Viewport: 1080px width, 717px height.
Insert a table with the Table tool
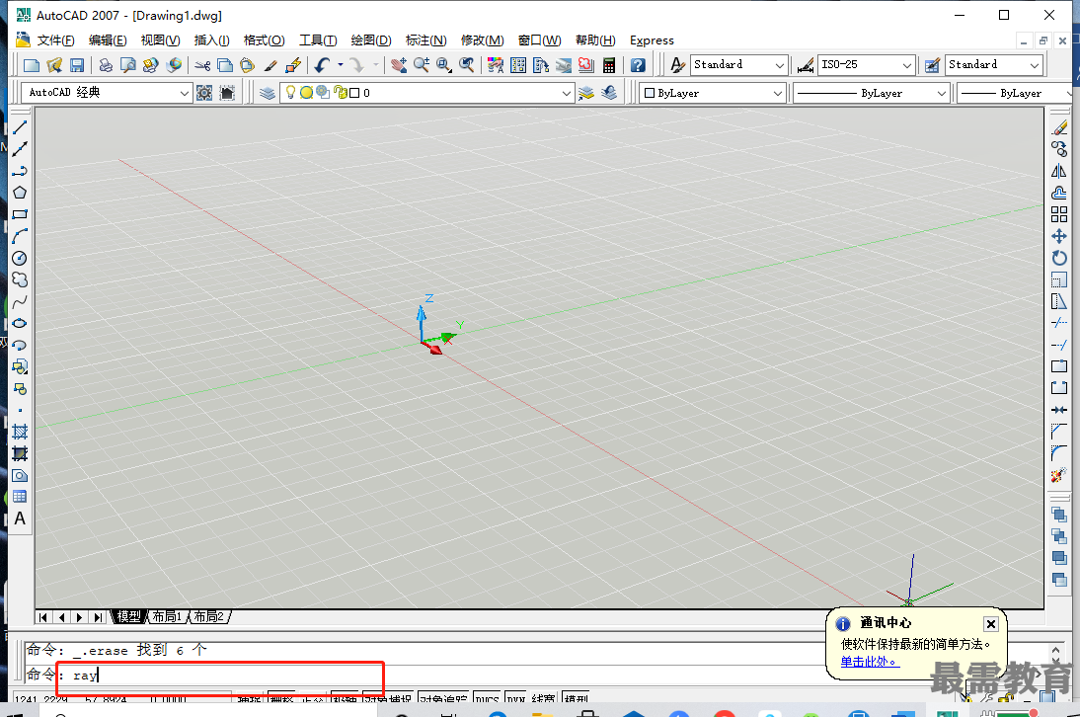coord(20,497)
